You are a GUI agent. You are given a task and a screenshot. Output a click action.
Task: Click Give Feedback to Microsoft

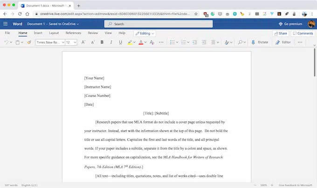tap(295, 185)
